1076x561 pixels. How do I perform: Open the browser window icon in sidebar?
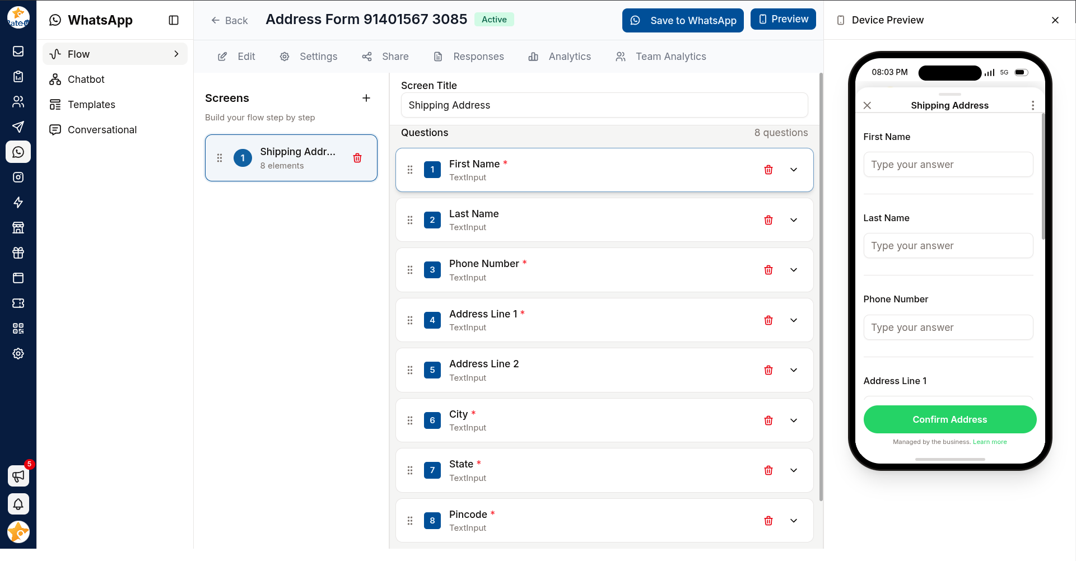click(18, 278)
